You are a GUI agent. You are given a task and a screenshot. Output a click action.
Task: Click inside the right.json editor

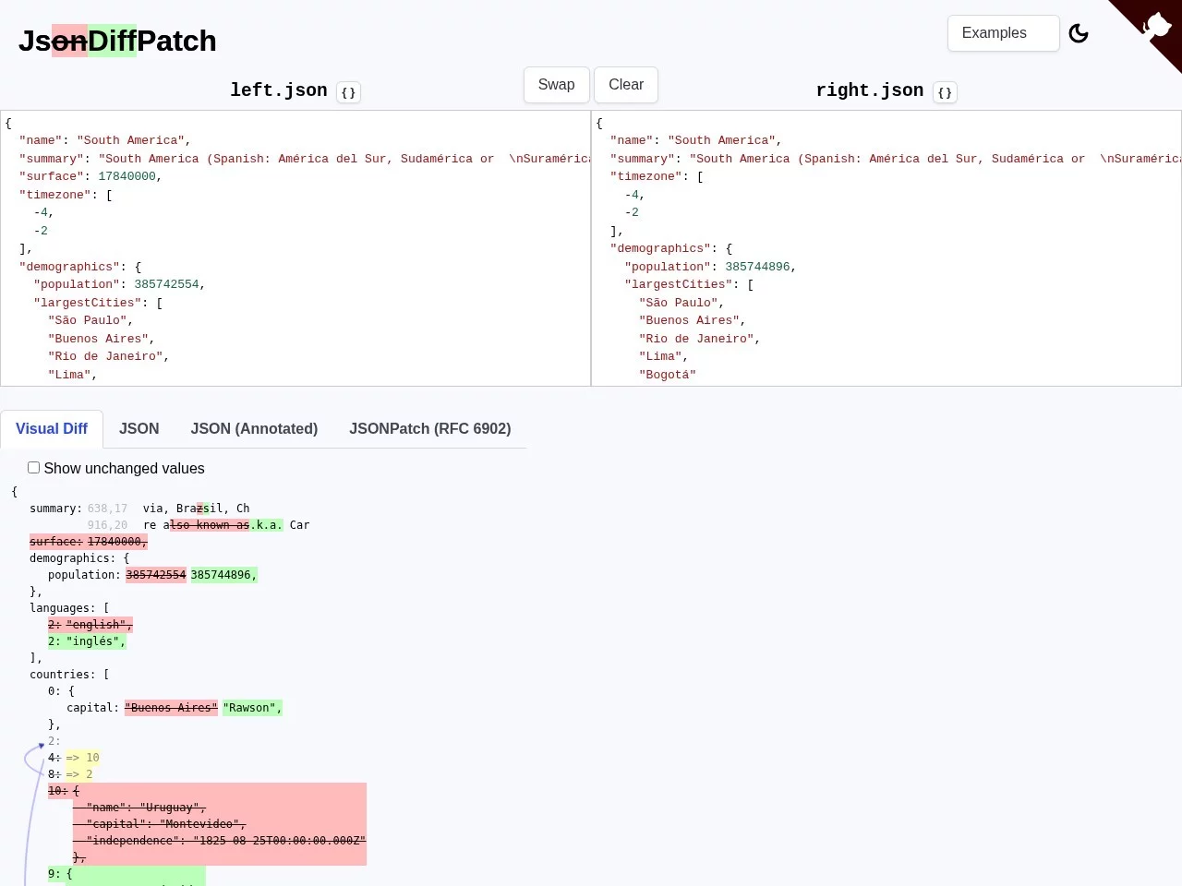tap(877, 249)
